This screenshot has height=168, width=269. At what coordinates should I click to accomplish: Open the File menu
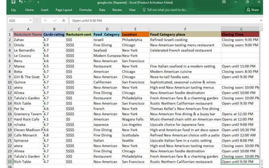pyautogui.click(x=13, y=10)
